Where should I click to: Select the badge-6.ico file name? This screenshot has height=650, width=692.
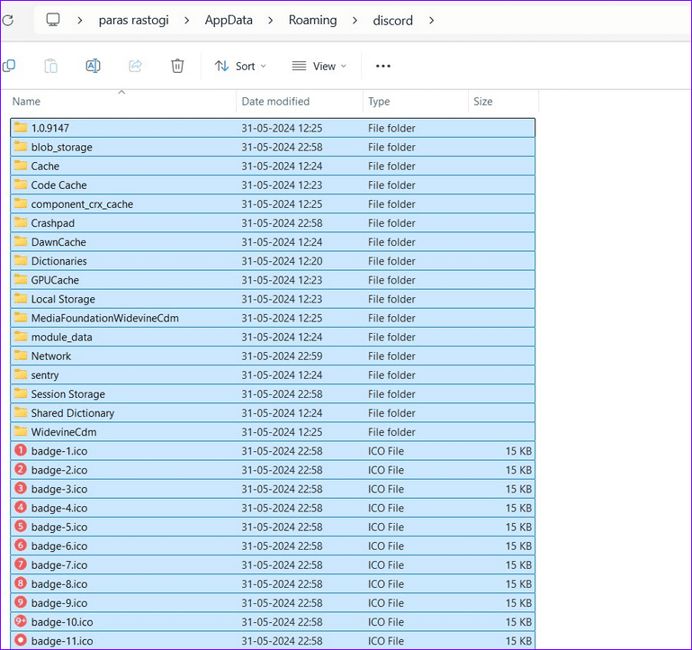click(59, 546)
